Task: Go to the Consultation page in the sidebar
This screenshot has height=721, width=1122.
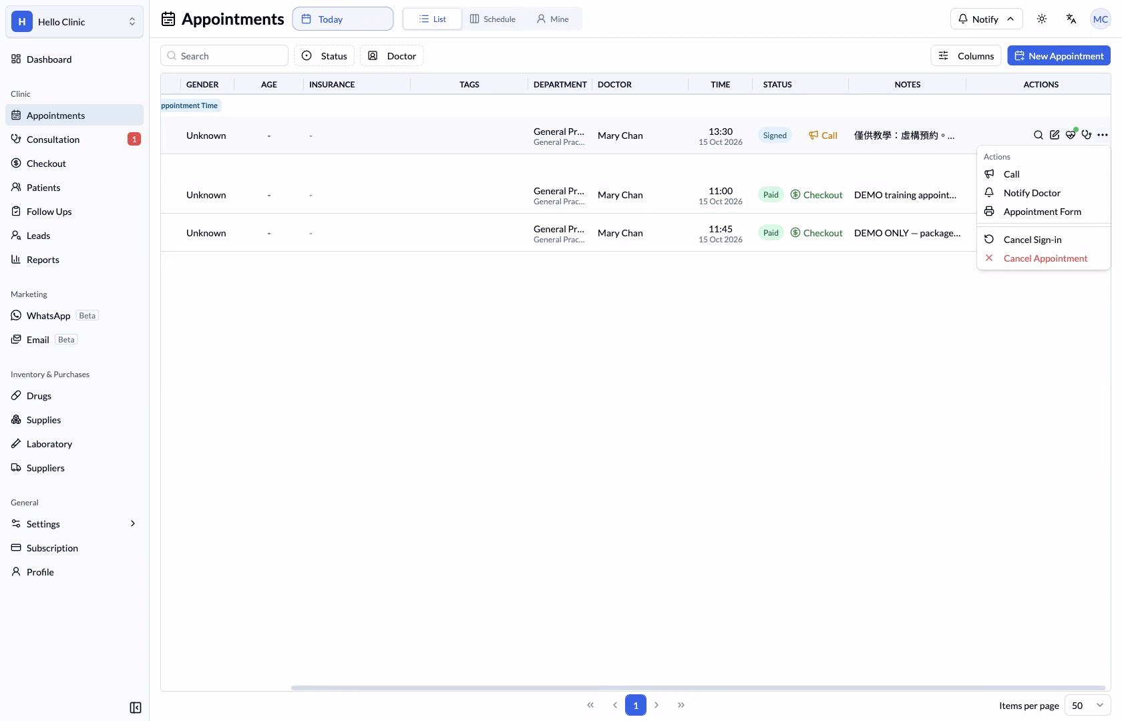Action: coord(74,140)
